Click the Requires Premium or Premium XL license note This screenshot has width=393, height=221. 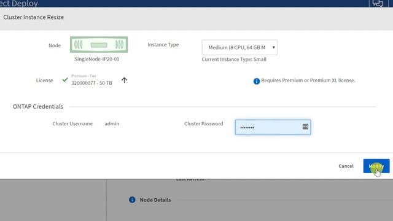point(308,80)
